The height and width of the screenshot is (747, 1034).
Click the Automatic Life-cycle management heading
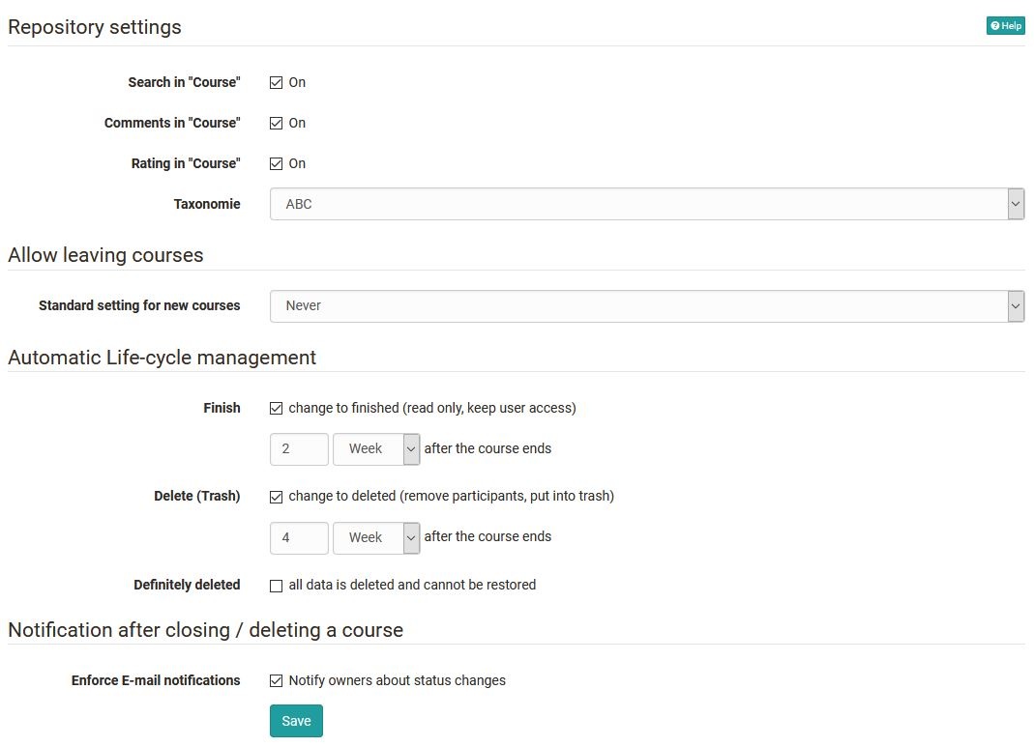[162, 357]
